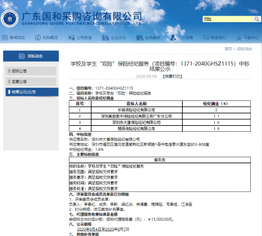Go to 首页 via breadcrumb
The height and width of the screenshot is (236, 262).
pos(229,49)
